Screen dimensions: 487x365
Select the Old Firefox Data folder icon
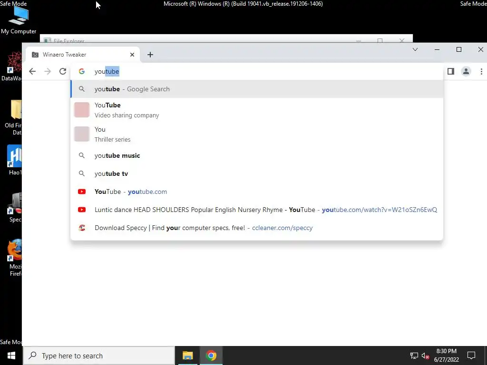(13, 118)
